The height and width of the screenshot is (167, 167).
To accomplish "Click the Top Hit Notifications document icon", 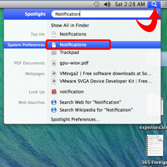I will tap(54, 34).
